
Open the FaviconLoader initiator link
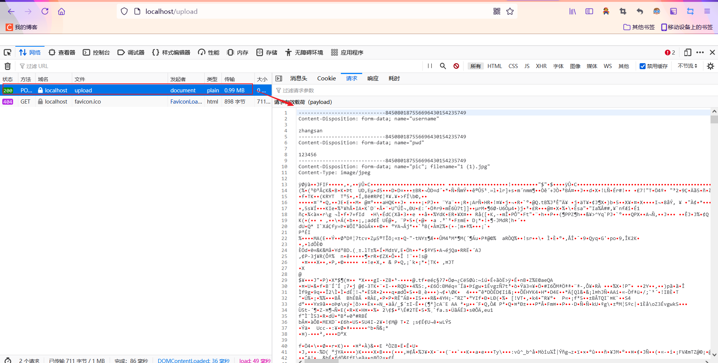[x=186, y=102]
